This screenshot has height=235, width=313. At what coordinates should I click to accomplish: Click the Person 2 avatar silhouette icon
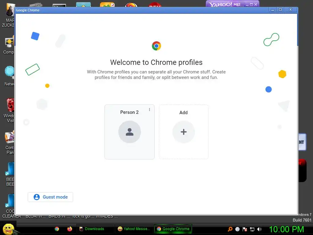(129, 132)
